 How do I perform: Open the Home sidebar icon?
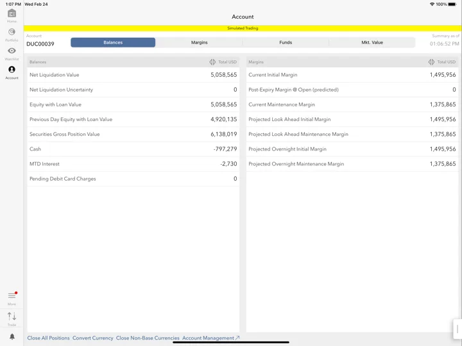click(x=12, y=13)
